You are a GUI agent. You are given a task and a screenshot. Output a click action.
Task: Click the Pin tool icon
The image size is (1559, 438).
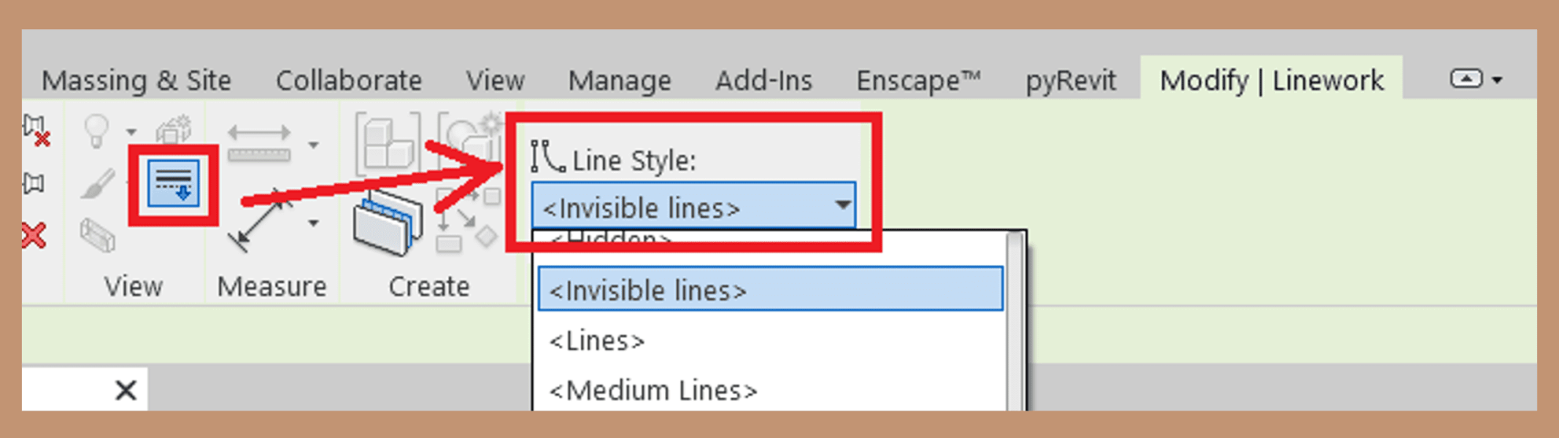(34, 183)
